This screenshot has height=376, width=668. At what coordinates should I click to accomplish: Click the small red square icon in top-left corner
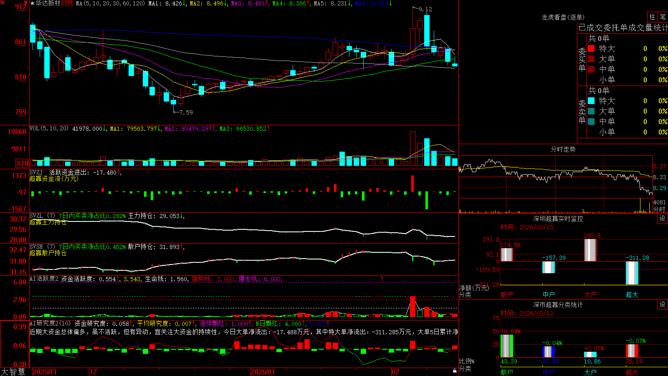[2, 3]
